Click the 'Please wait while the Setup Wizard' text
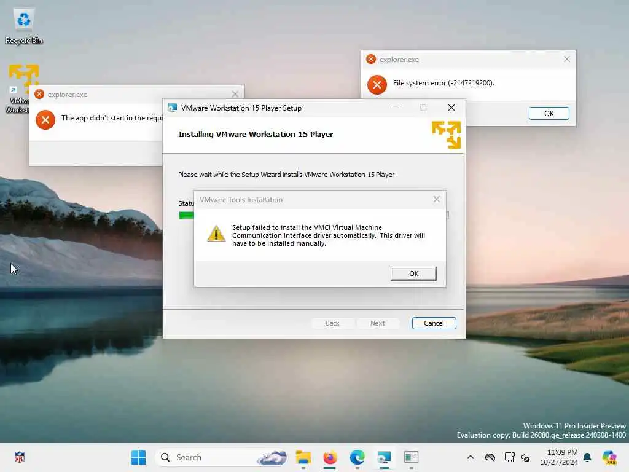 [x=287, y=174]
